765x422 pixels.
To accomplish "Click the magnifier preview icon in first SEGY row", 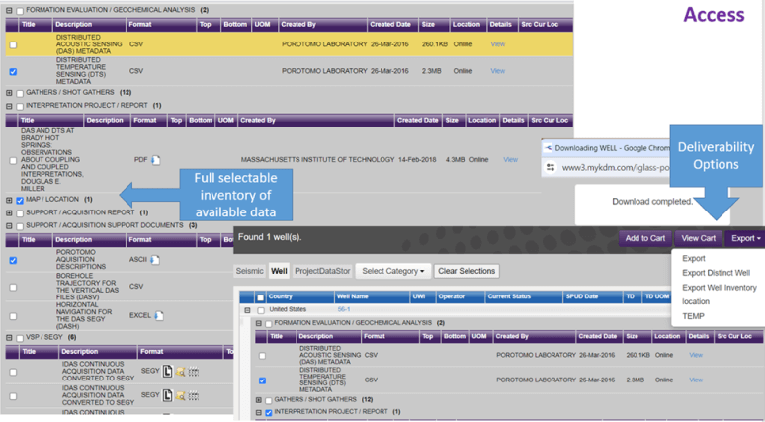I will pos(181,371).
